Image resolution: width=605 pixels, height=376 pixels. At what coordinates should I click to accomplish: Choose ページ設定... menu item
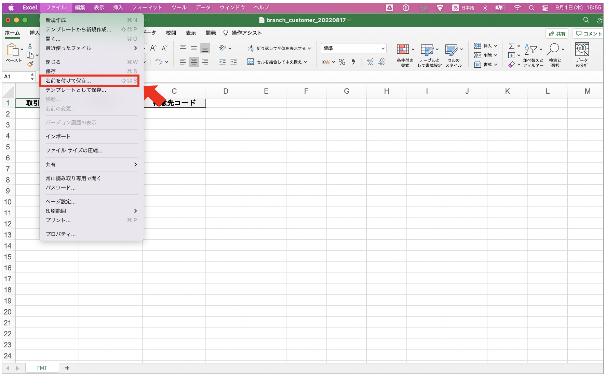[x=92, y=202]
